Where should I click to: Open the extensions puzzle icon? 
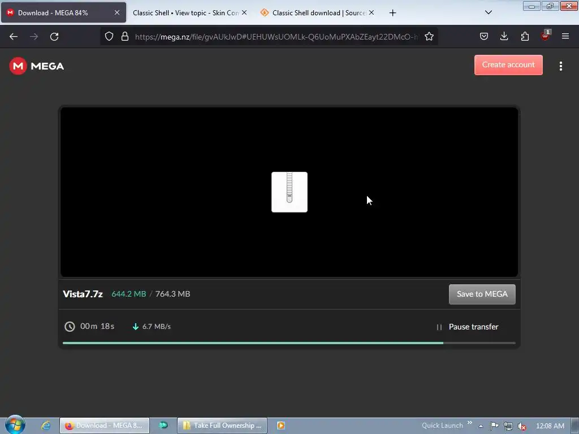point(525,36)
